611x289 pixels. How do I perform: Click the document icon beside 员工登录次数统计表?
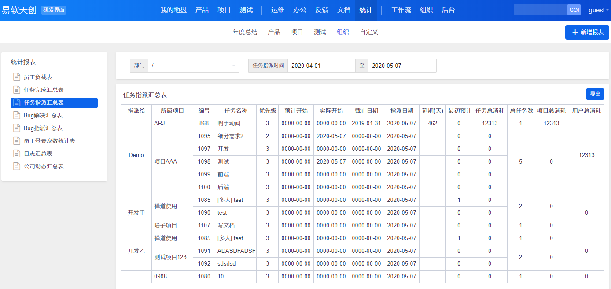click(17, 141)
